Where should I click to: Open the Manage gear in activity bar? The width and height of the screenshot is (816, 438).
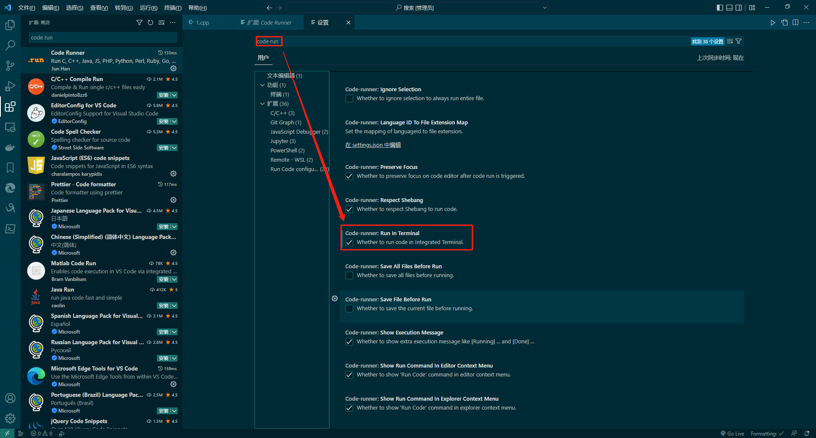click(x=10, y=418)
